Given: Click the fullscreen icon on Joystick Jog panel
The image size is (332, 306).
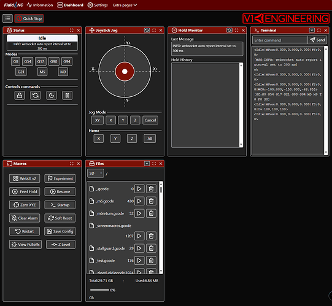Looking at the screenshot, I should tap(154, 30).
